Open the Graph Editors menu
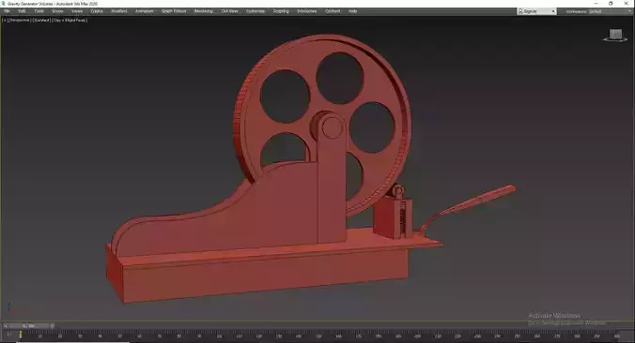Screen dimensions: 635x343 coord(174,11)
